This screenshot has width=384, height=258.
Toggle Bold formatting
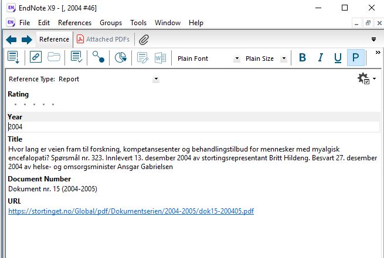303,58
